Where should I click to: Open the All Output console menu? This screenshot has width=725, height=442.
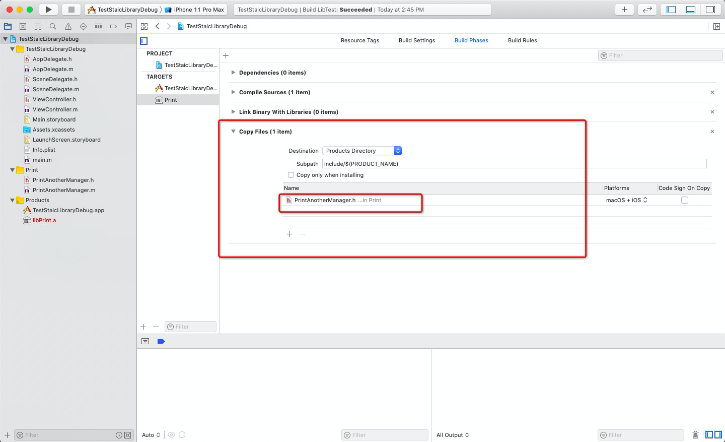453,435
